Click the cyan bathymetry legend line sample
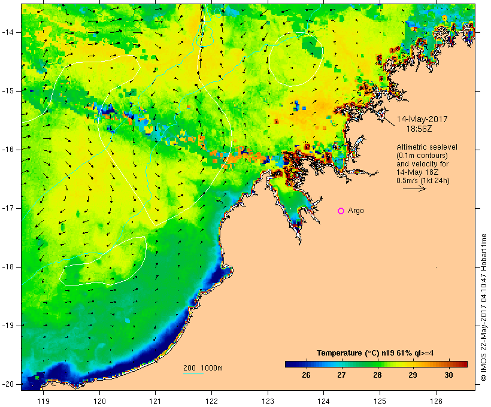Viewport: 491px width, 407px height. click(x=193, y=373)
